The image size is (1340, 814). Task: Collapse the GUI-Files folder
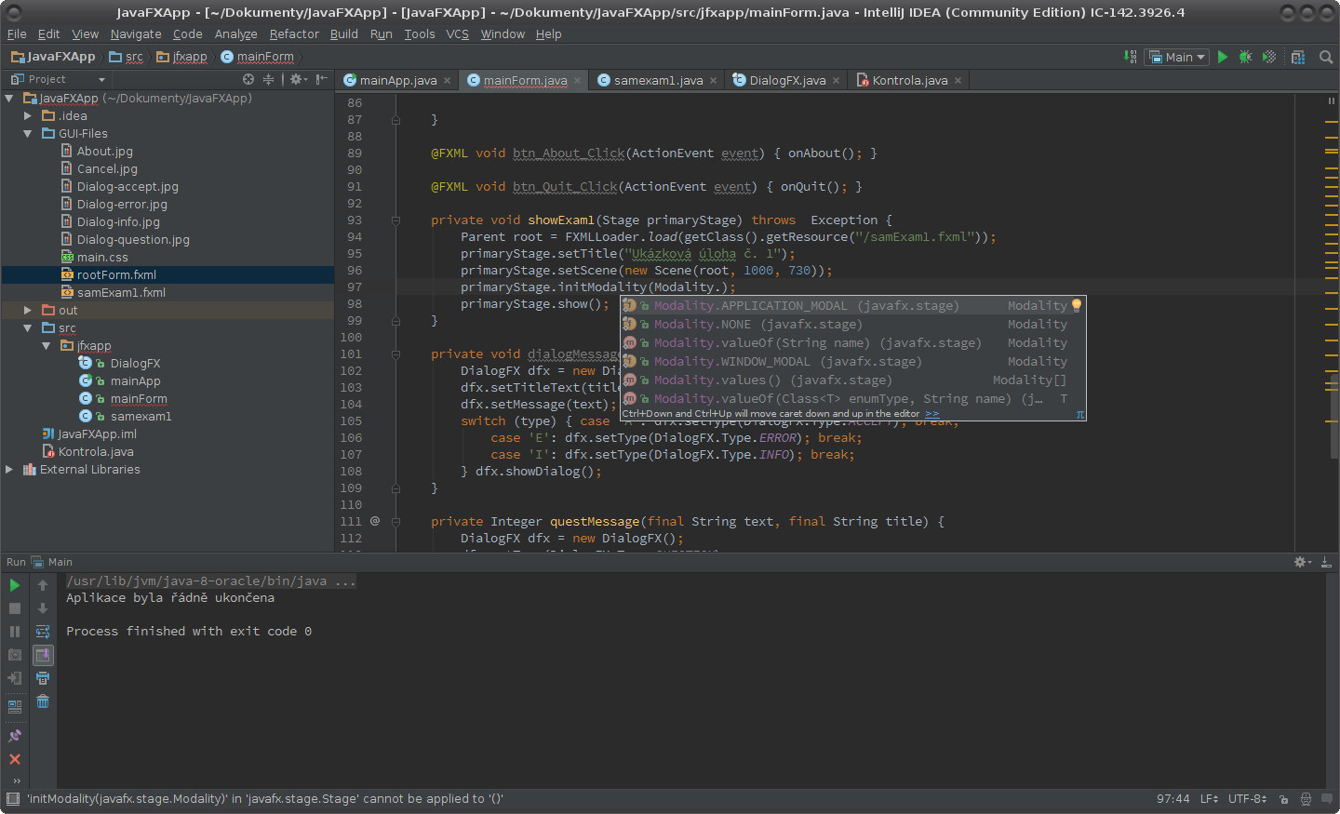coord(28,133)
